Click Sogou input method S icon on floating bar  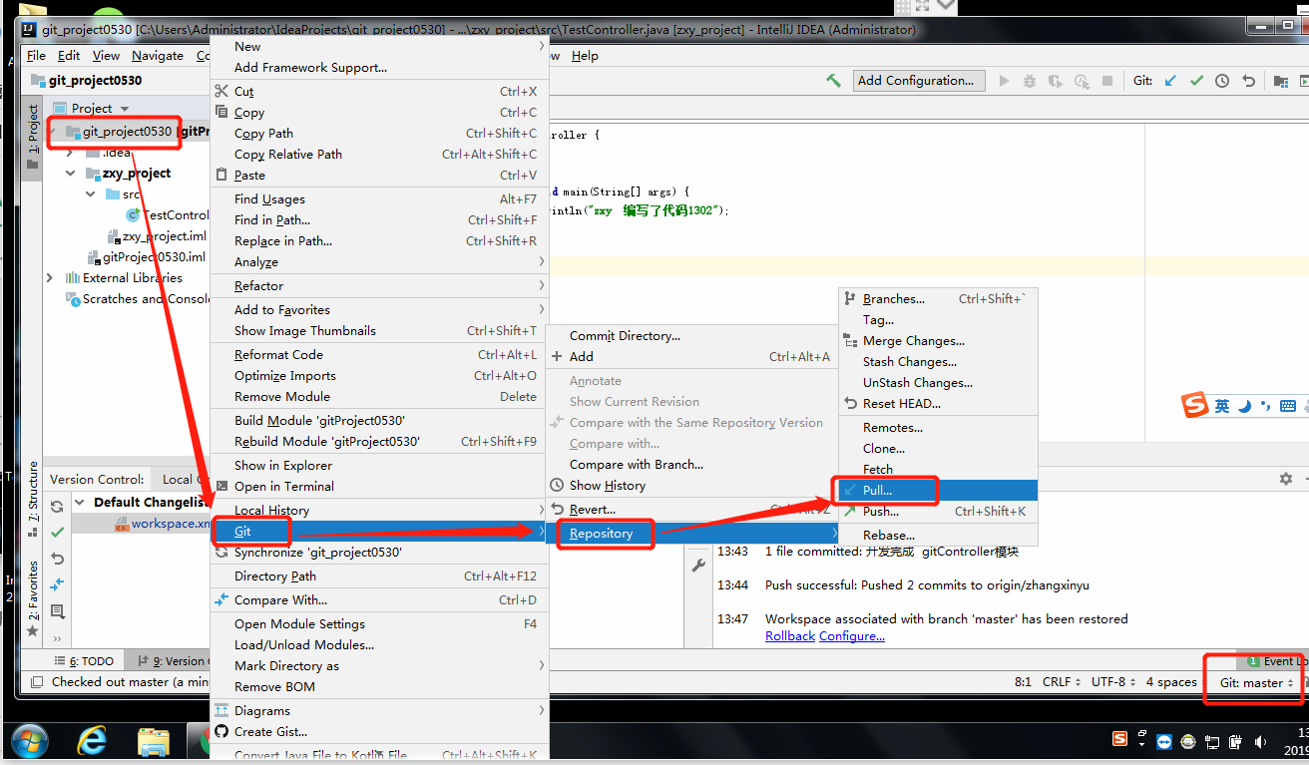click(x=1195, y=405)
